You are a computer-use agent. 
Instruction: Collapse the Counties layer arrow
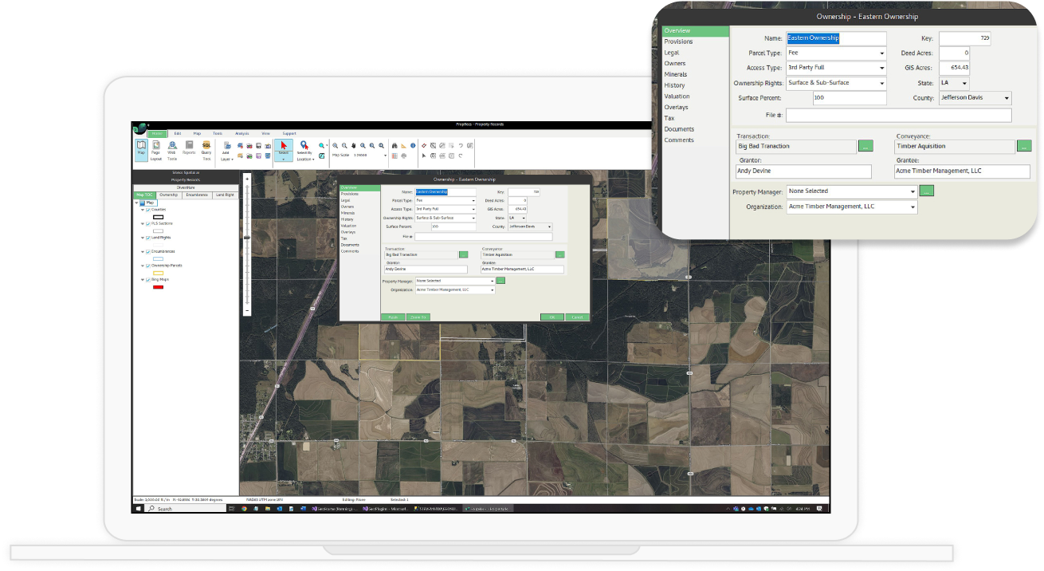click(143, 210)
